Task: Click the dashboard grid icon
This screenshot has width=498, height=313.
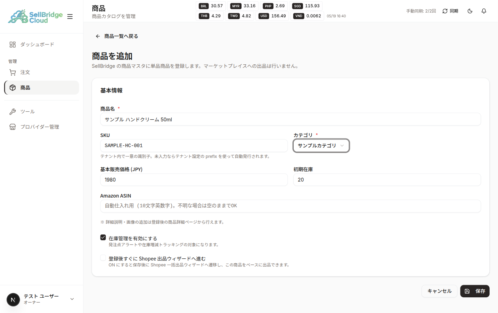Action: pyautogui.click(x=13, y=45)
